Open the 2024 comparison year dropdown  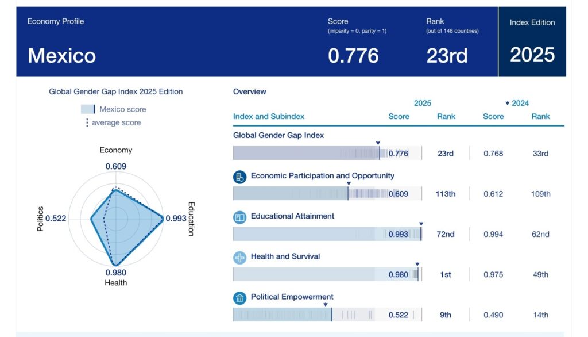coord(517,104)
